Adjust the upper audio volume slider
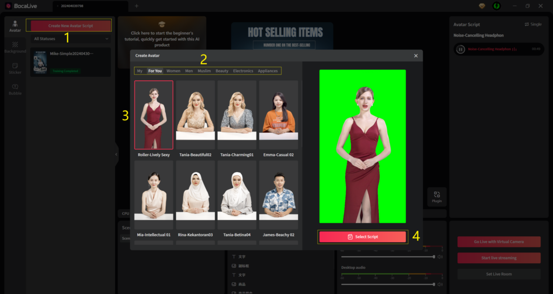 [388, 257]
